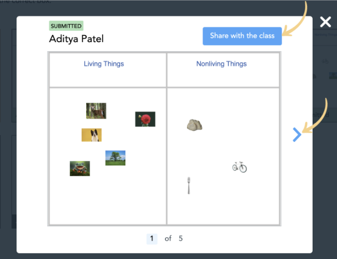Click the green SUBMITTED status badge
Viewport: 337px width, 259px height.
click(x=66, y=26)
